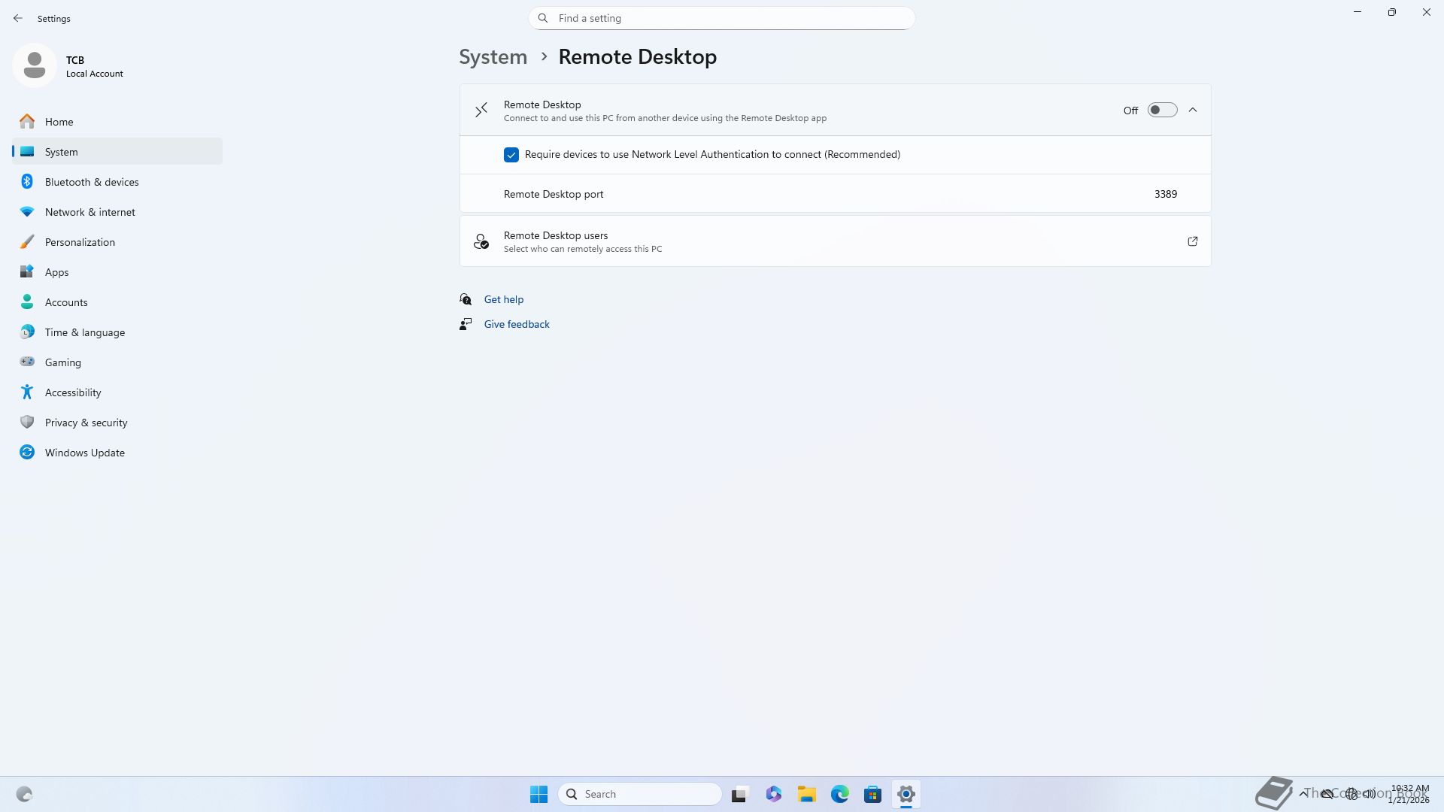The image size is (1444, 812).
Task: Open Microsoft Store from the taskbar
Action: 872,794
